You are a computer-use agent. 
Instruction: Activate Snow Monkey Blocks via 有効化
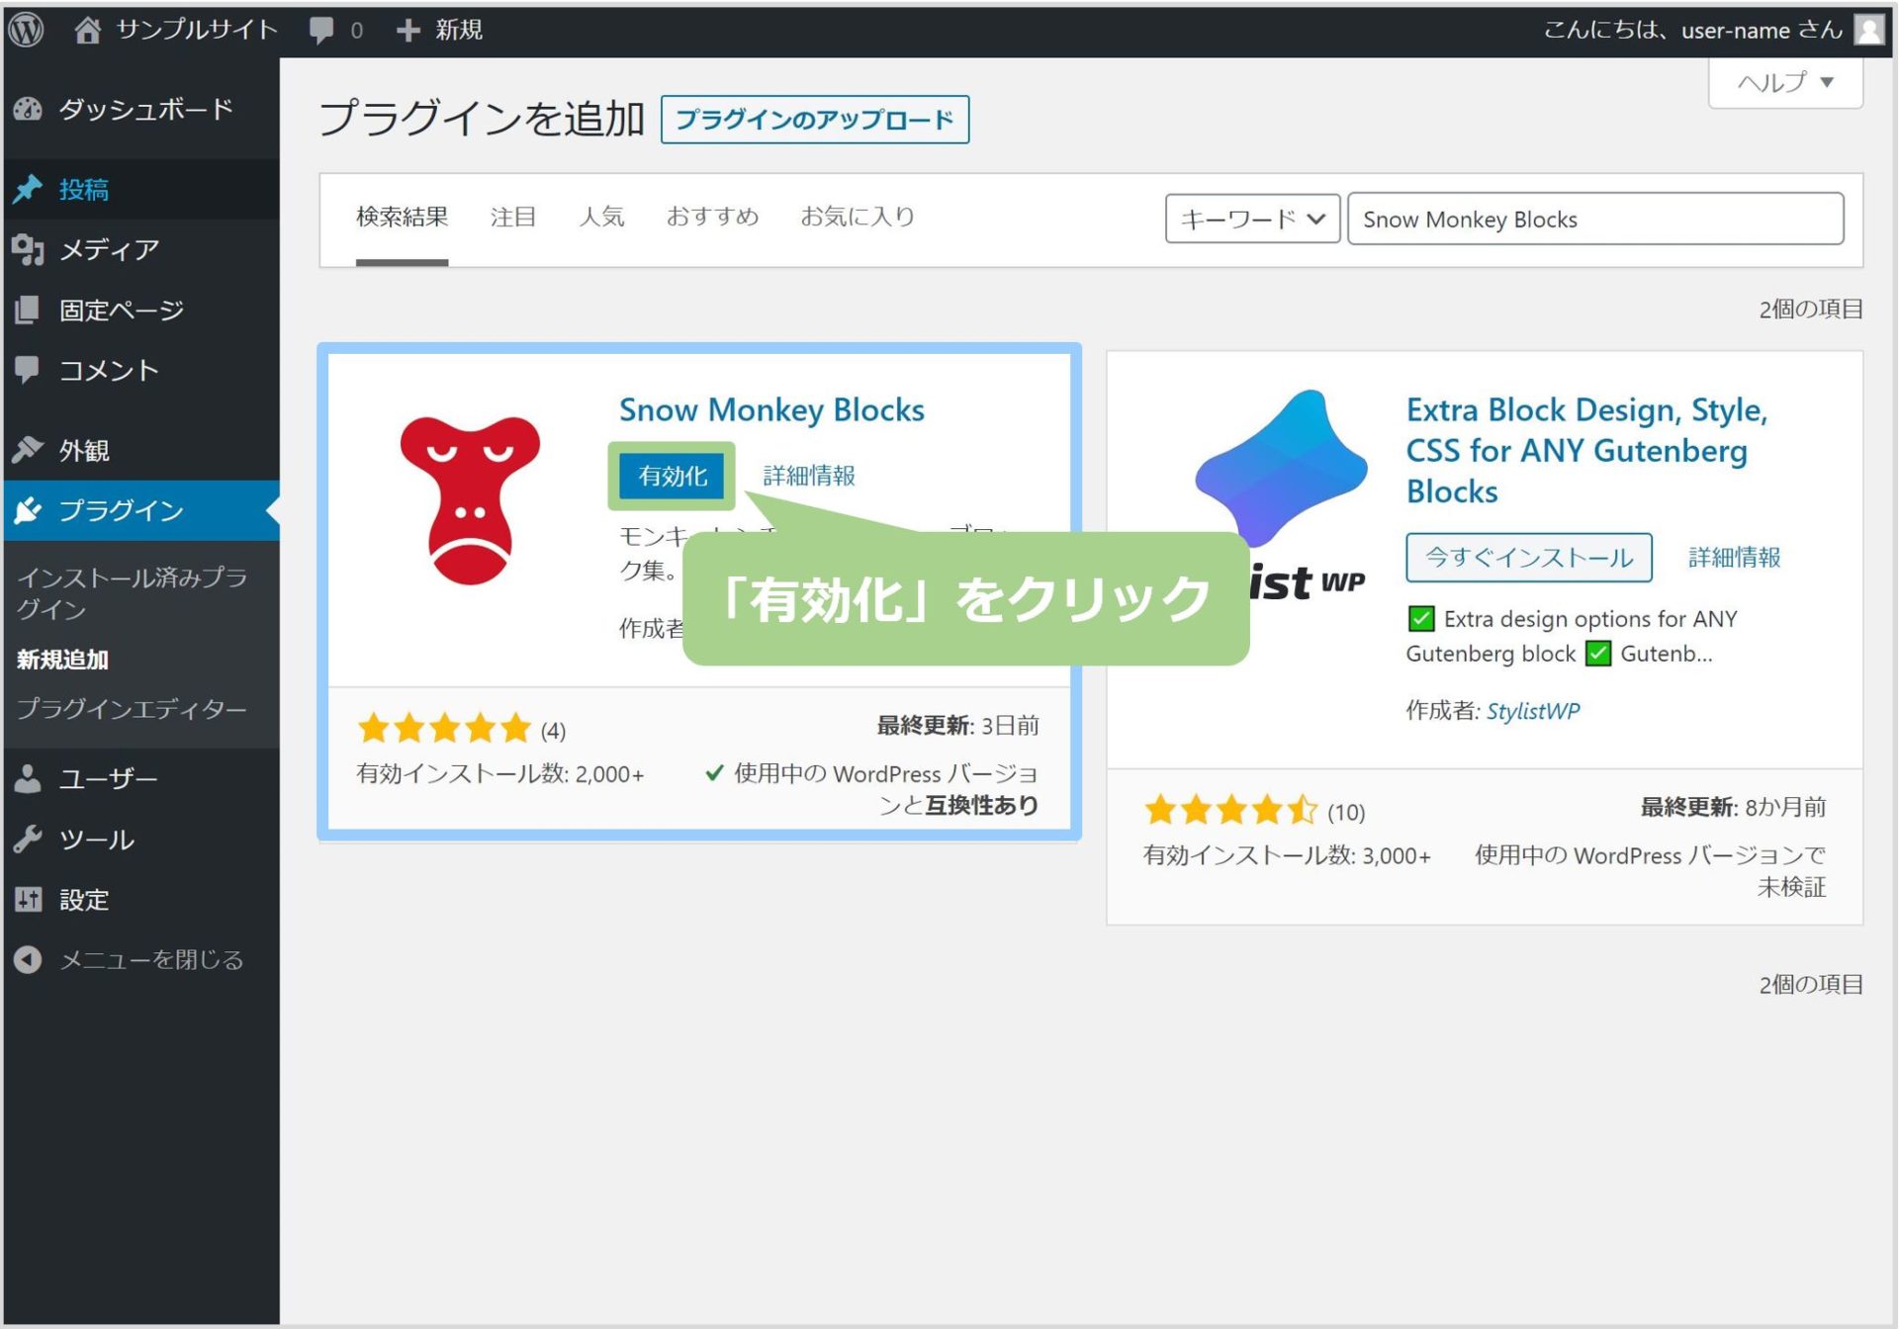click(x=672, y=476)
